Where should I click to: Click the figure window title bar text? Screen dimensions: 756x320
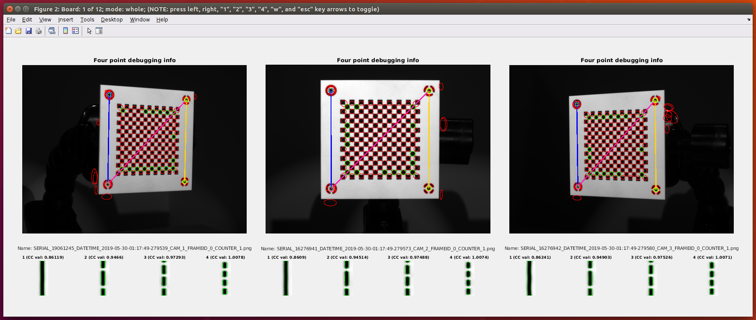(x=206, y=9)
